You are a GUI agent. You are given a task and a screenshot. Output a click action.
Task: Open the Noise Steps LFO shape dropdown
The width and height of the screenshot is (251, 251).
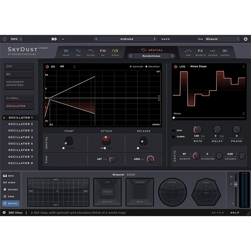217,67
